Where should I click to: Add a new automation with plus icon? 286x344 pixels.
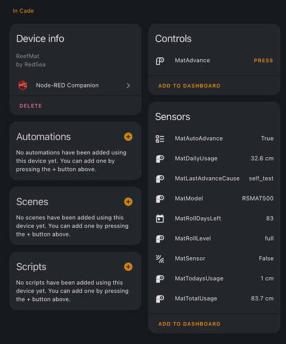coord(128,136)
